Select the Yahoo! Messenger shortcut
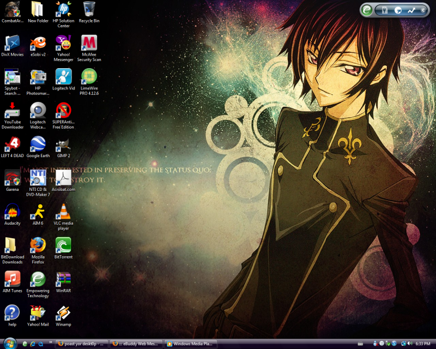Viewport: 436px width, 349px height. tap(64, 43)
